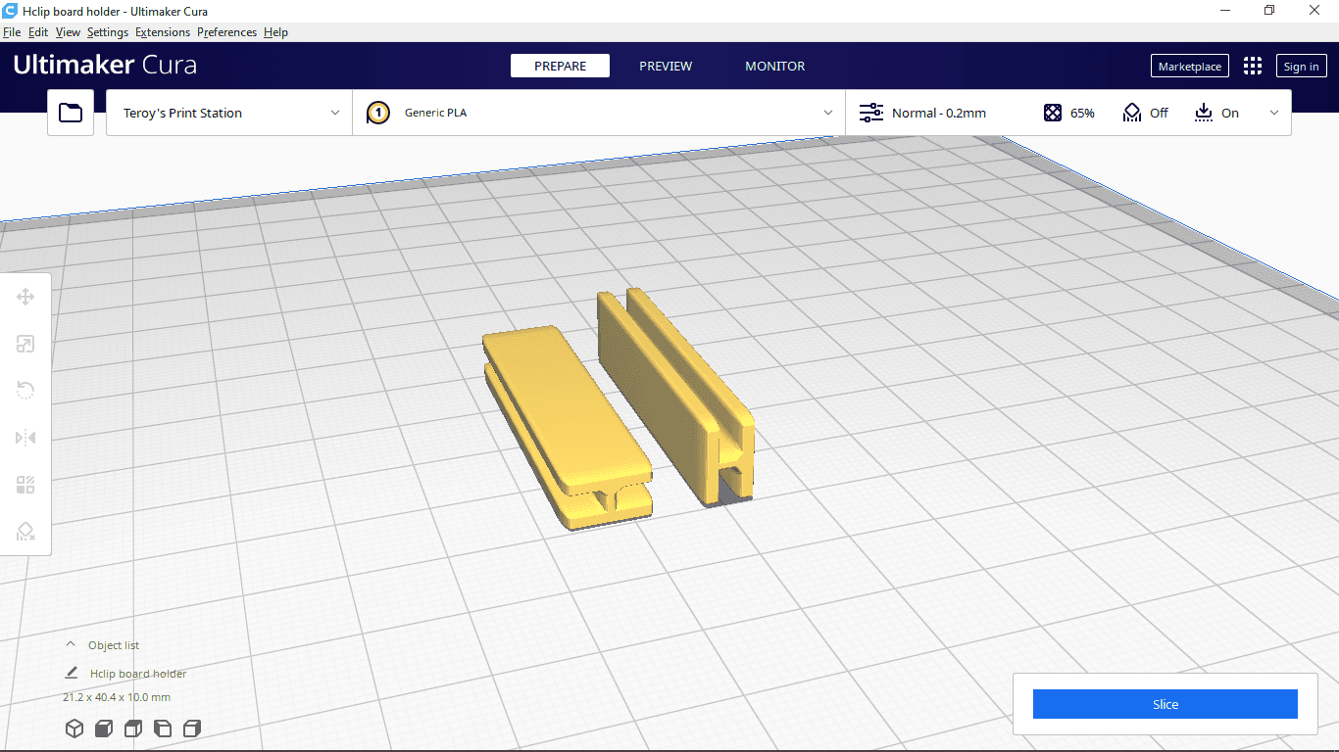The image size is (1339, 752).
Task: Click the Ultimaker Cura logo text
Action: coord(105,66)
